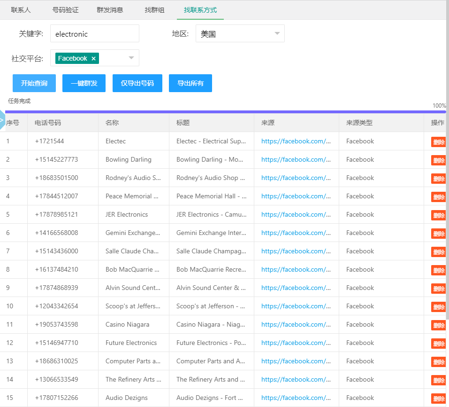
Task: Switch to the 联系人 tab
Action: [21, 10]
